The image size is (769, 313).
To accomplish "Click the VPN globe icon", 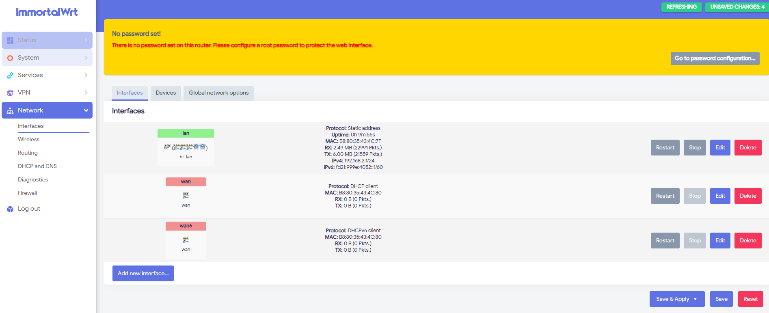I will coord(10,93).
